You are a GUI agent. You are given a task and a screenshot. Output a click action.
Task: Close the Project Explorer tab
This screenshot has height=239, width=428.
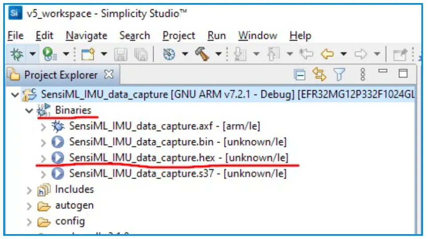tap(109, 74)
